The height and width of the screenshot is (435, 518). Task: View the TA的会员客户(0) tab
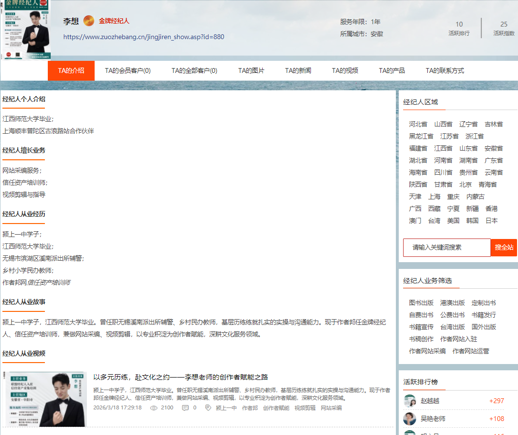coord(127,70)
